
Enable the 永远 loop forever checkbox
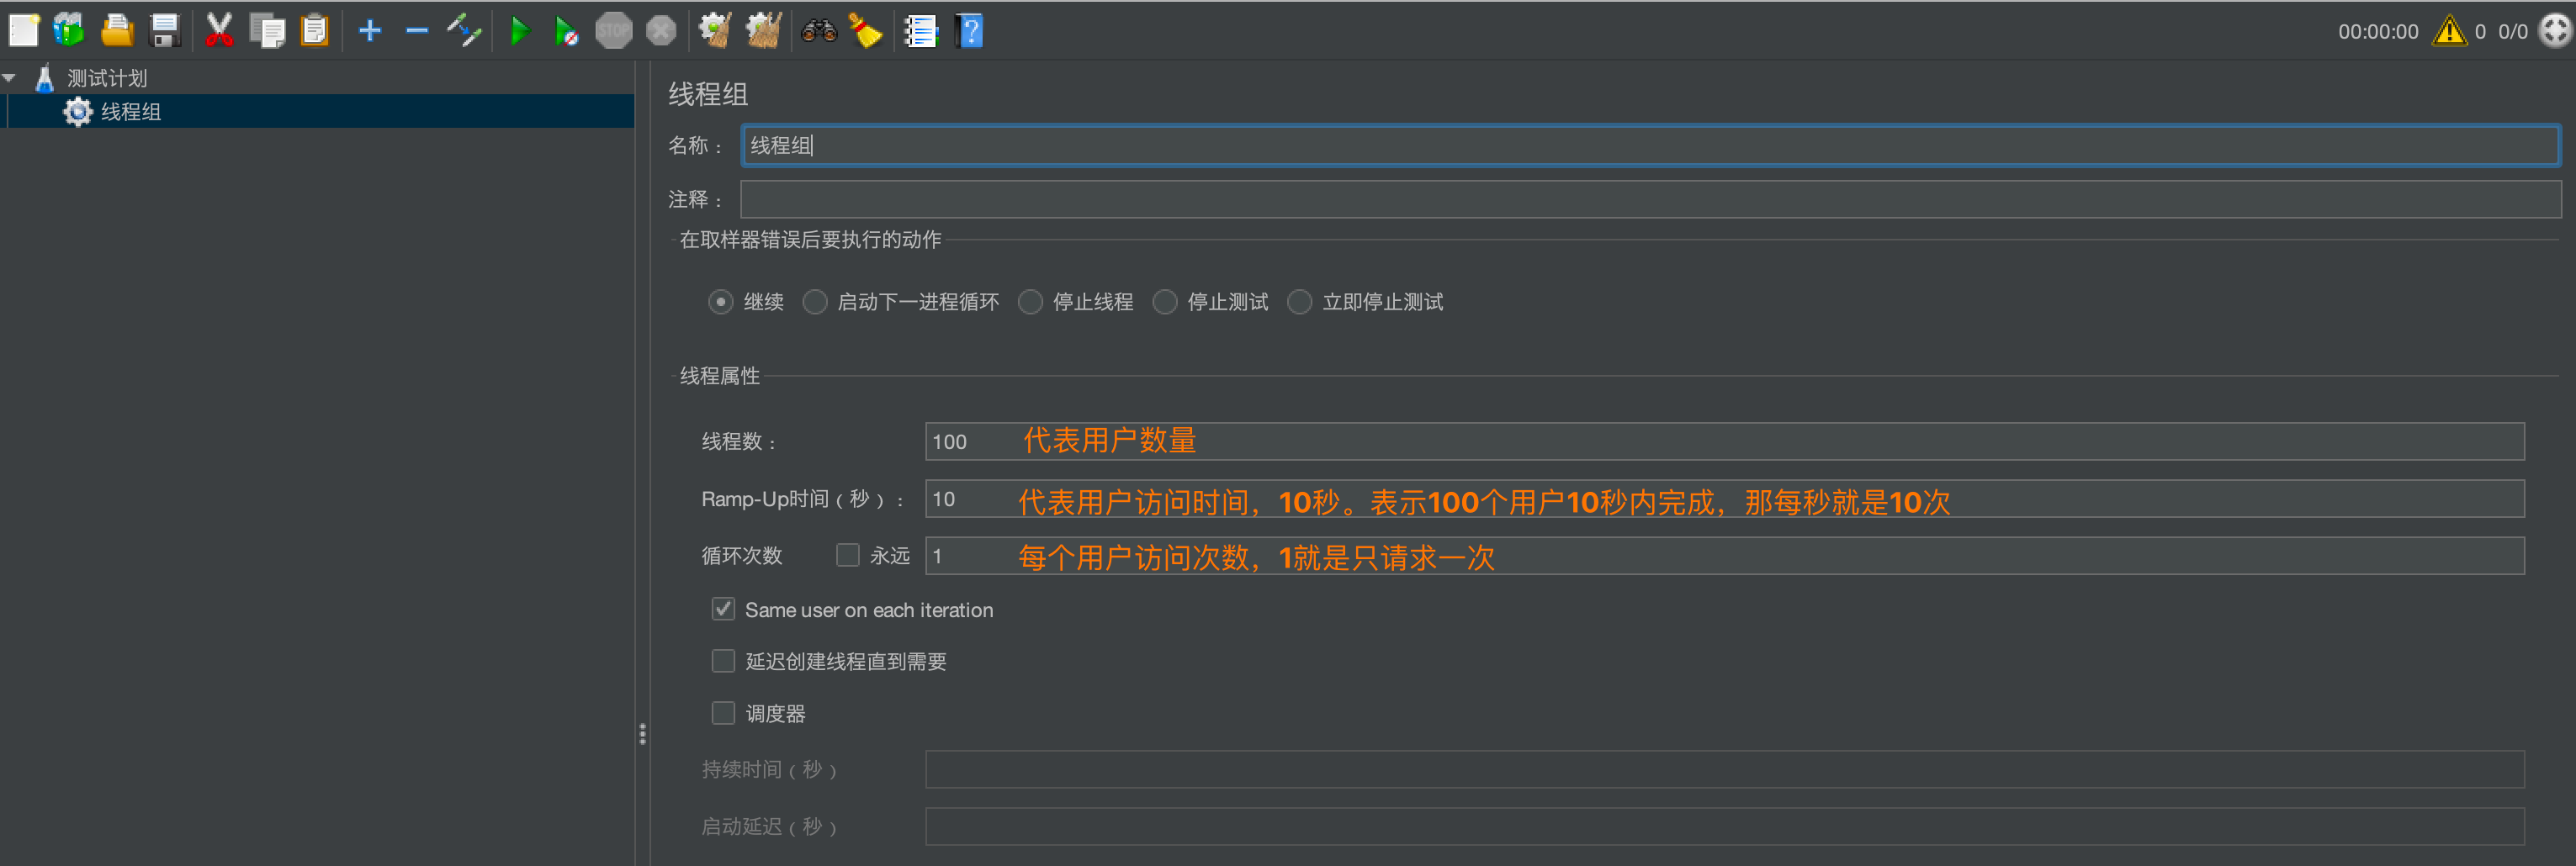click(x=847, y=556)
